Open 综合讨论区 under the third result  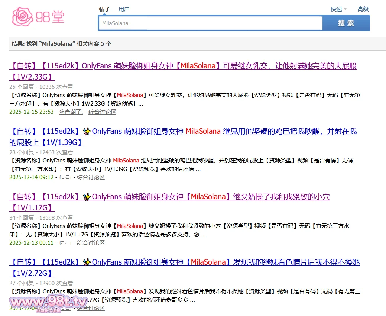(x=91, y=243)
